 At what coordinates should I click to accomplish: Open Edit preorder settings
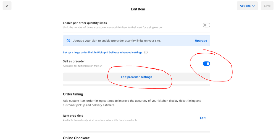[136, 77]
